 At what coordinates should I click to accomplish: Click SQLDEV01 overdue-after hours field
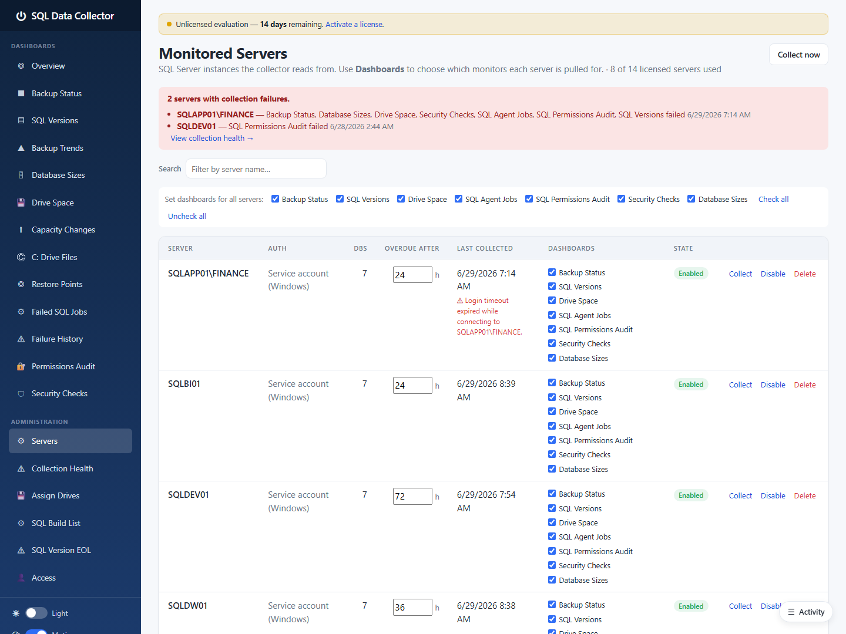coord(412,497)
